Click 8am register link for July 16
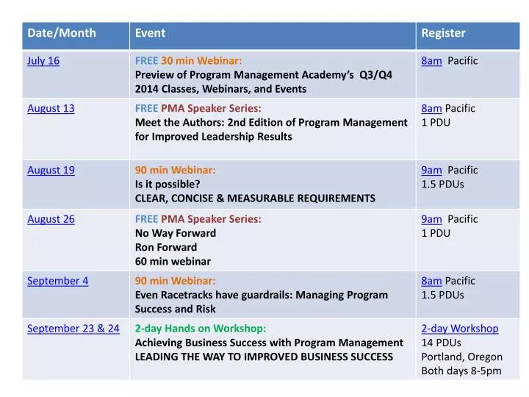Viewport: 529px width, 397px height. pos(431,61)
